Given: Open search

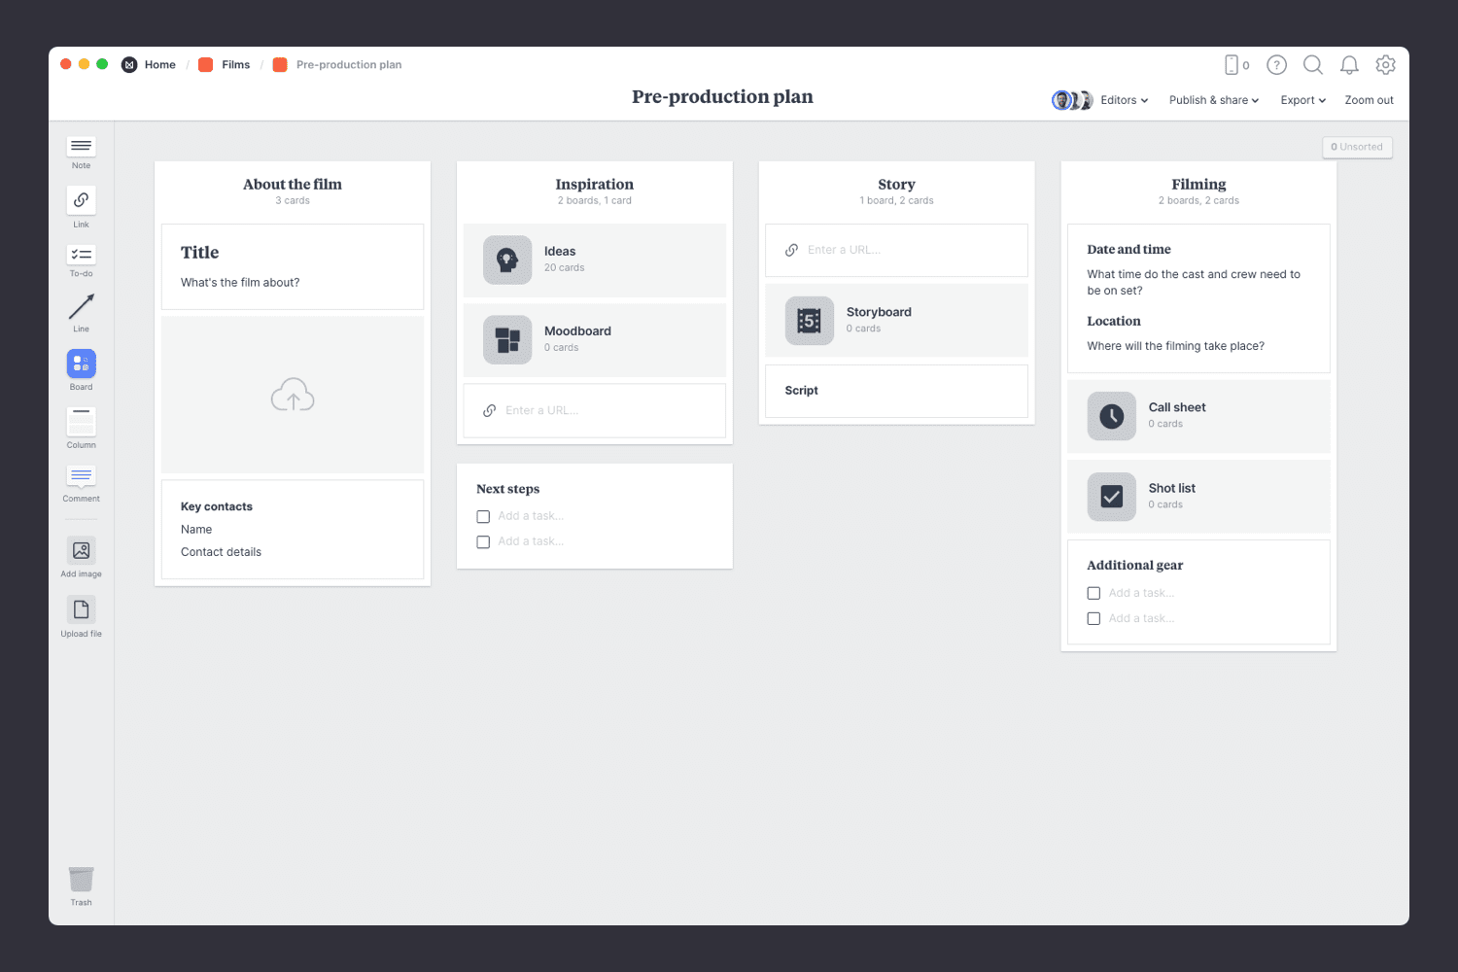Looking at the screenshot, I should [x=1313, y=65].
